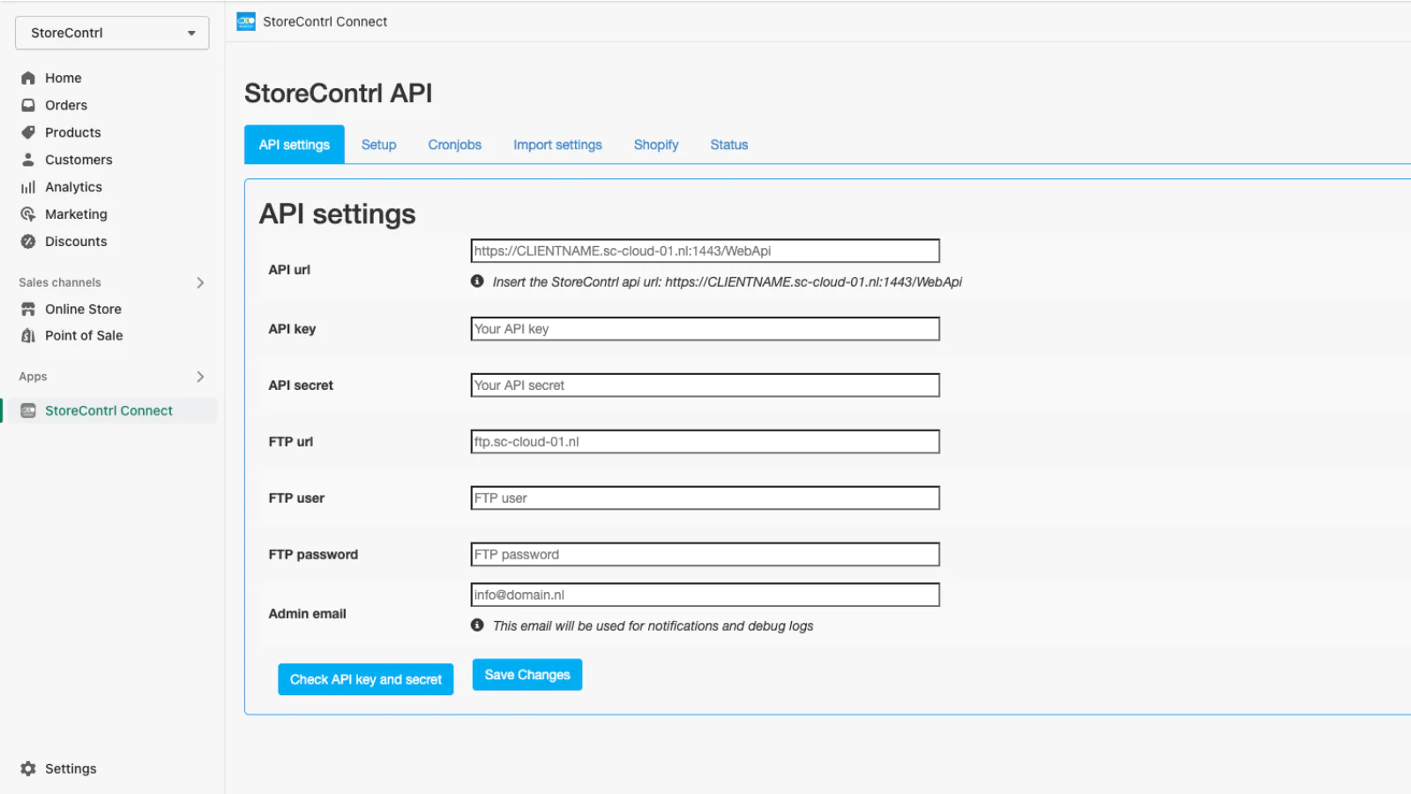The height and width of the screenshot is (794, 1411).
Task: Focus the Admin email input field
Action: [x=705, y=595]
